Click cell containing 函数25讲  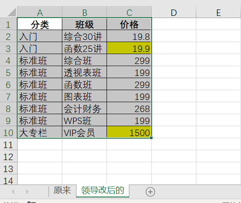[x=85, y=48]
